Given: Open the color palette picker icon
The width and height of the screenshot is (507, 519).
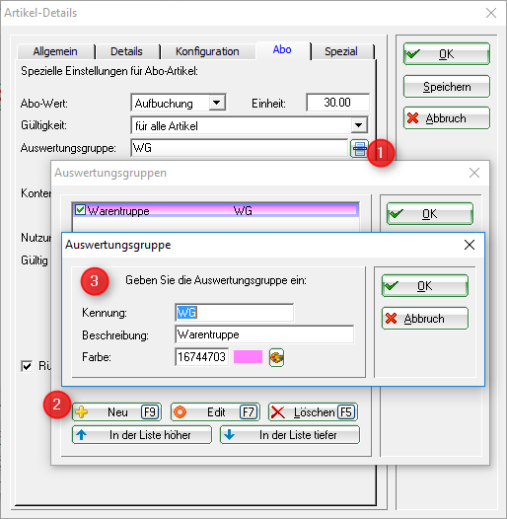Looking at the screenshot, I should click(x=276, y=357).
